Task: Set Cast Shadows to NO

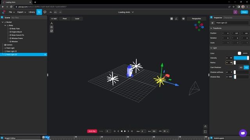Action: tap(241, 67)
